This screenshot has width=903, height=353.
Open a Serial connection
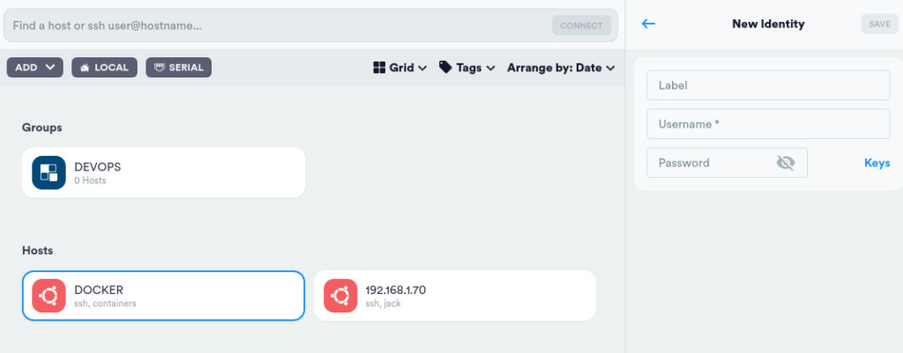[178, 67]
